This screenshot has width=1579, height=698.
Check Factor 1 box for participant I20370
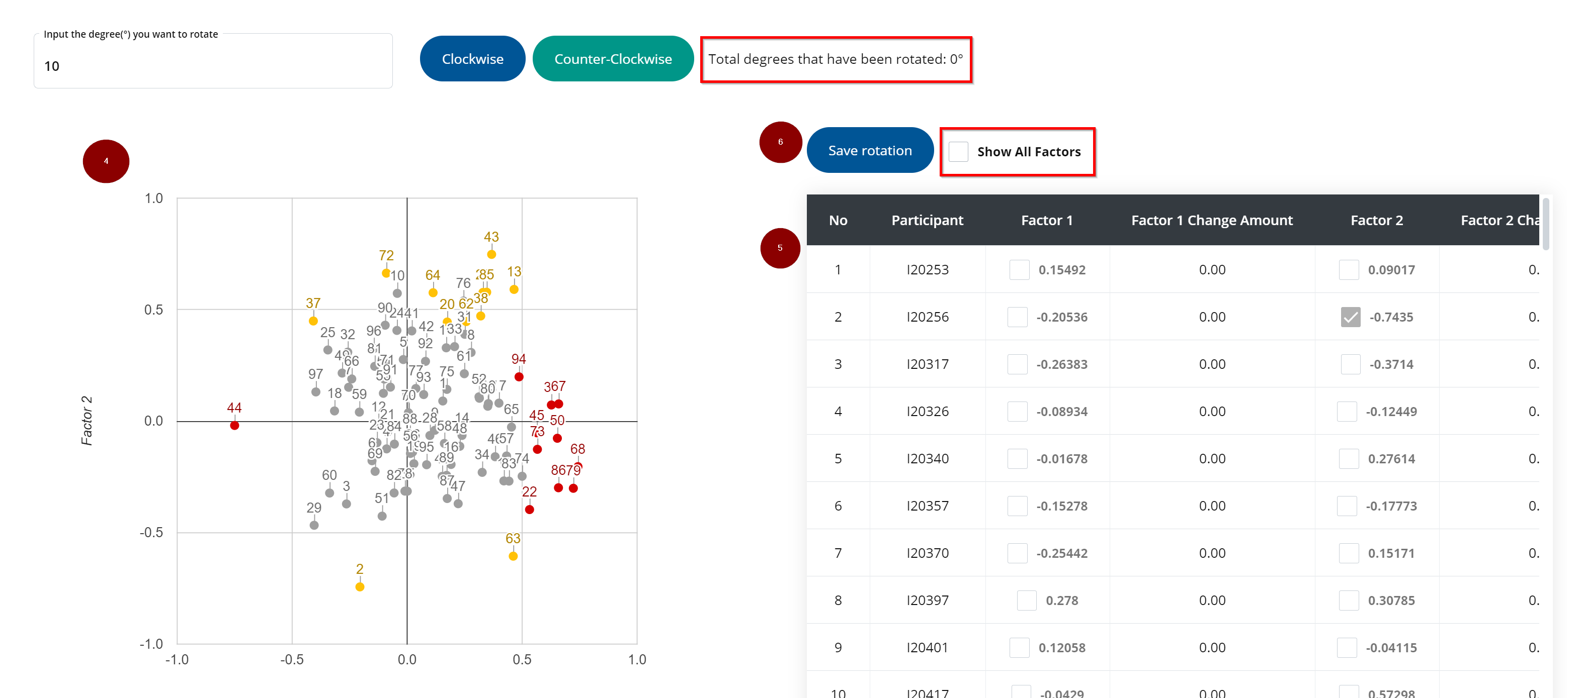coord(1017,553)
